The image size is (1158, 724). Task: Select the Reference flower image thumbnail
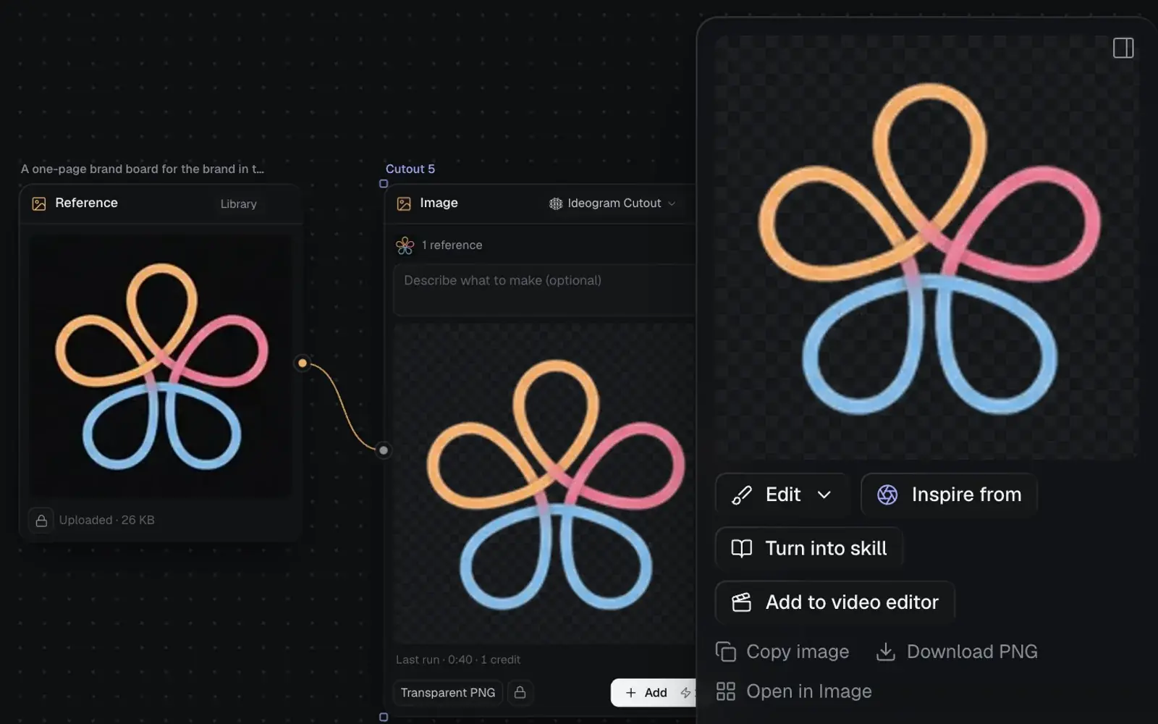coord(161,366)
